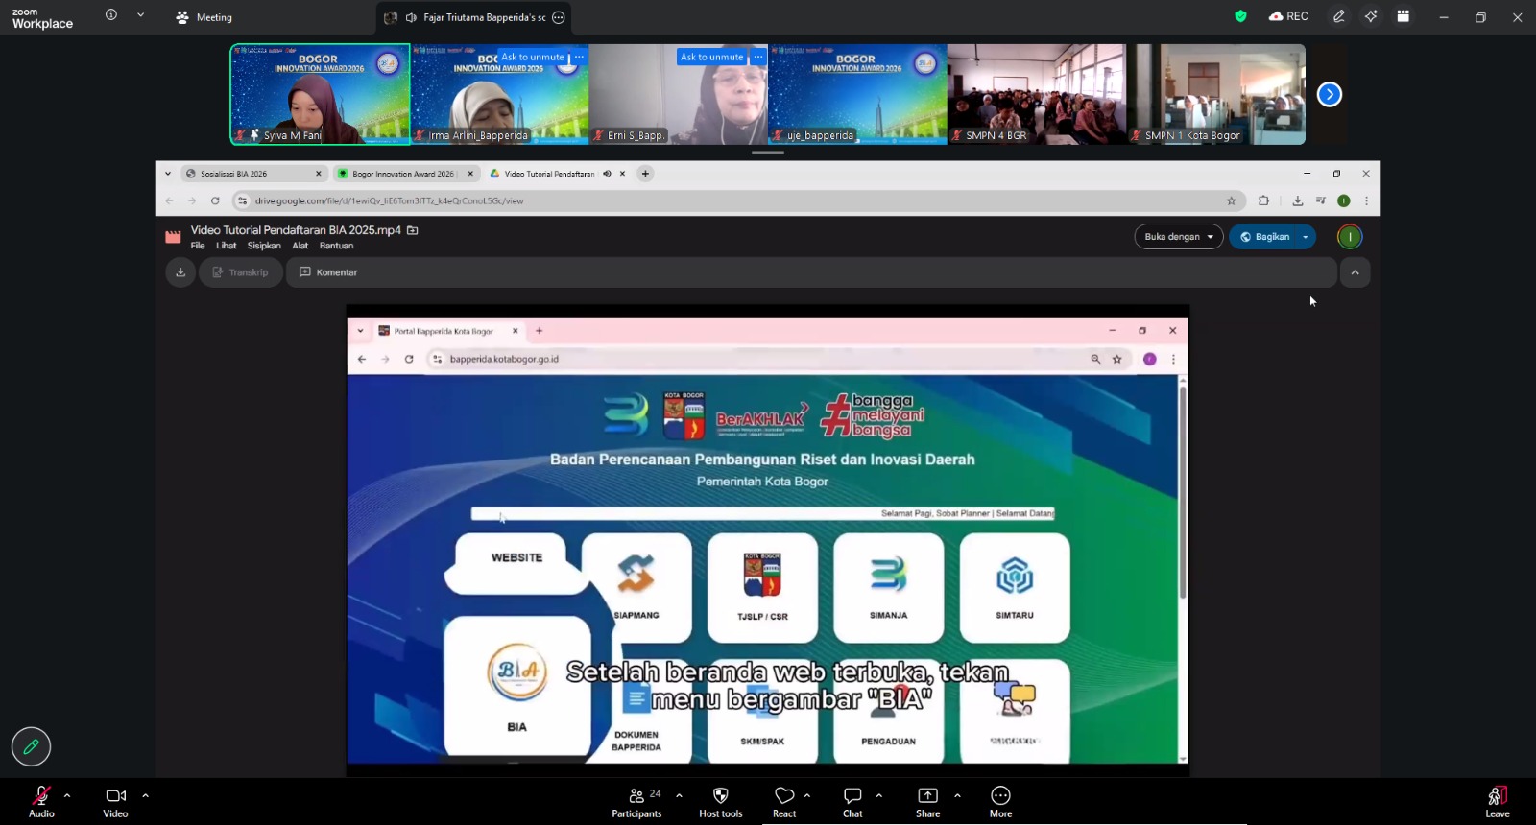Open the AI Companion sparkle icon

(1371, 16)
